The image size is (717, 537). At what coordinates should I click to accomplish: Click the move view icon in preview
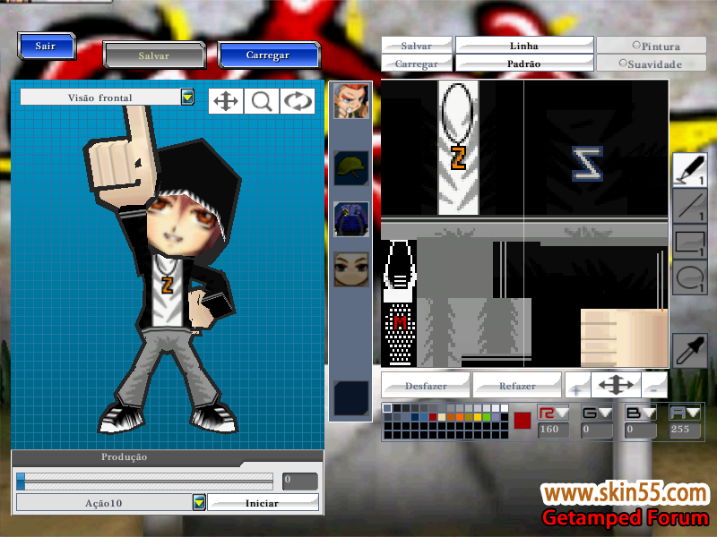click(226, 101)
